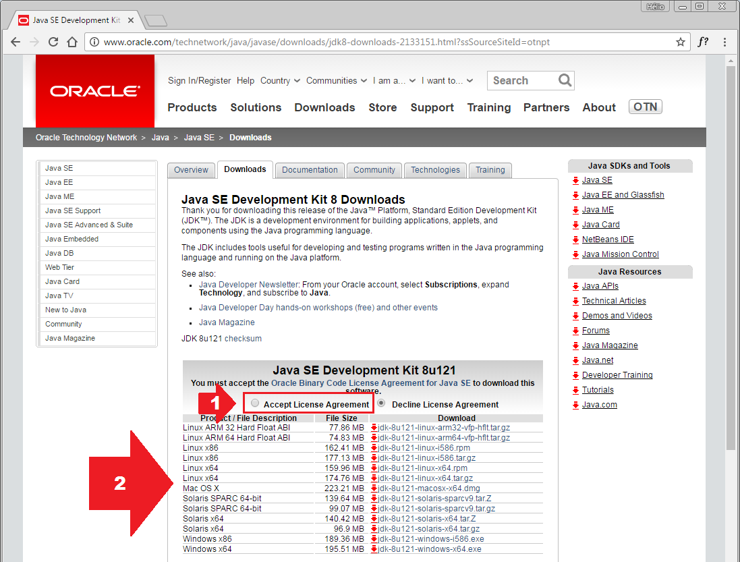This screenshot has height=562, width=740.
Task: Open the Solutions menu
Action: [256, 107]
